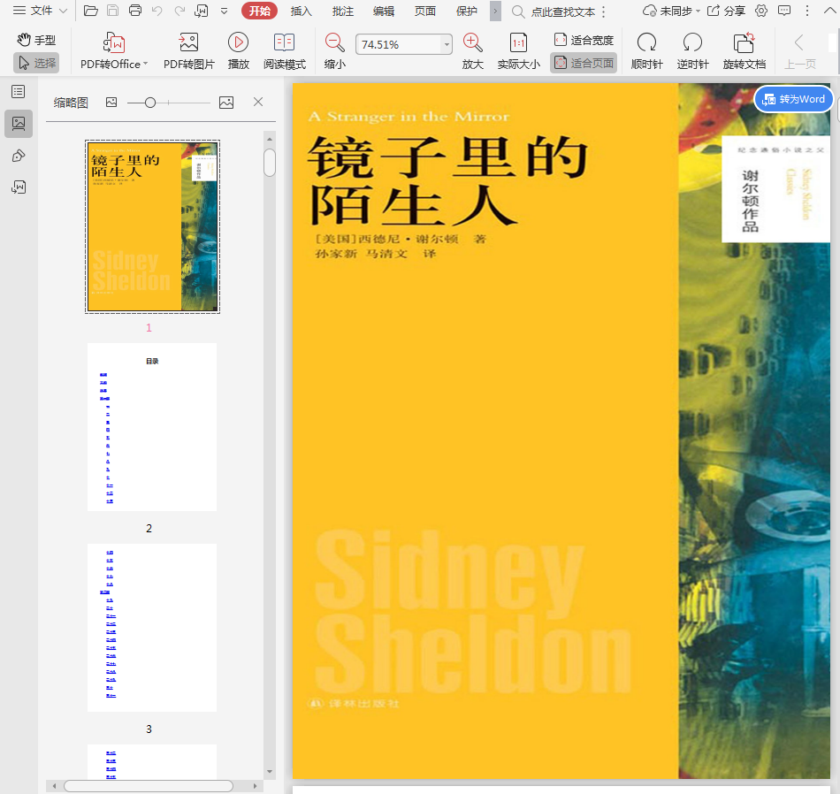This screenshot has height=794, width=840.
Task: Click the undo arrow icon
Action: pyautogui.click(x=157, y=11)
